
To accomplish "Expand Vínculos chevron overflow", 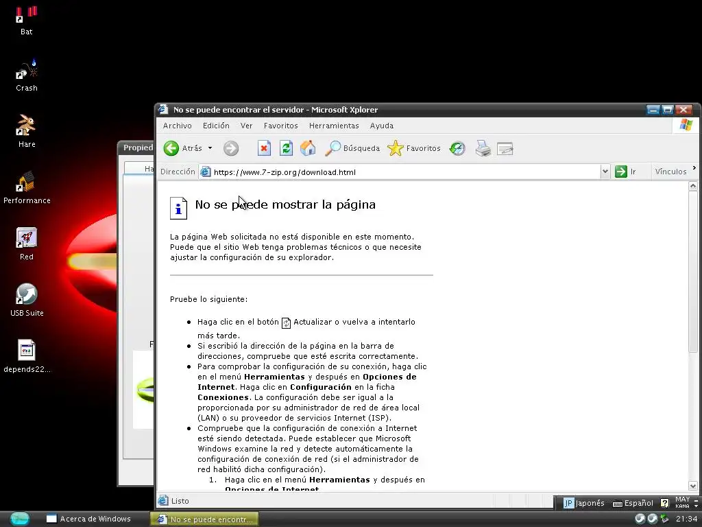I will point(694,169).
